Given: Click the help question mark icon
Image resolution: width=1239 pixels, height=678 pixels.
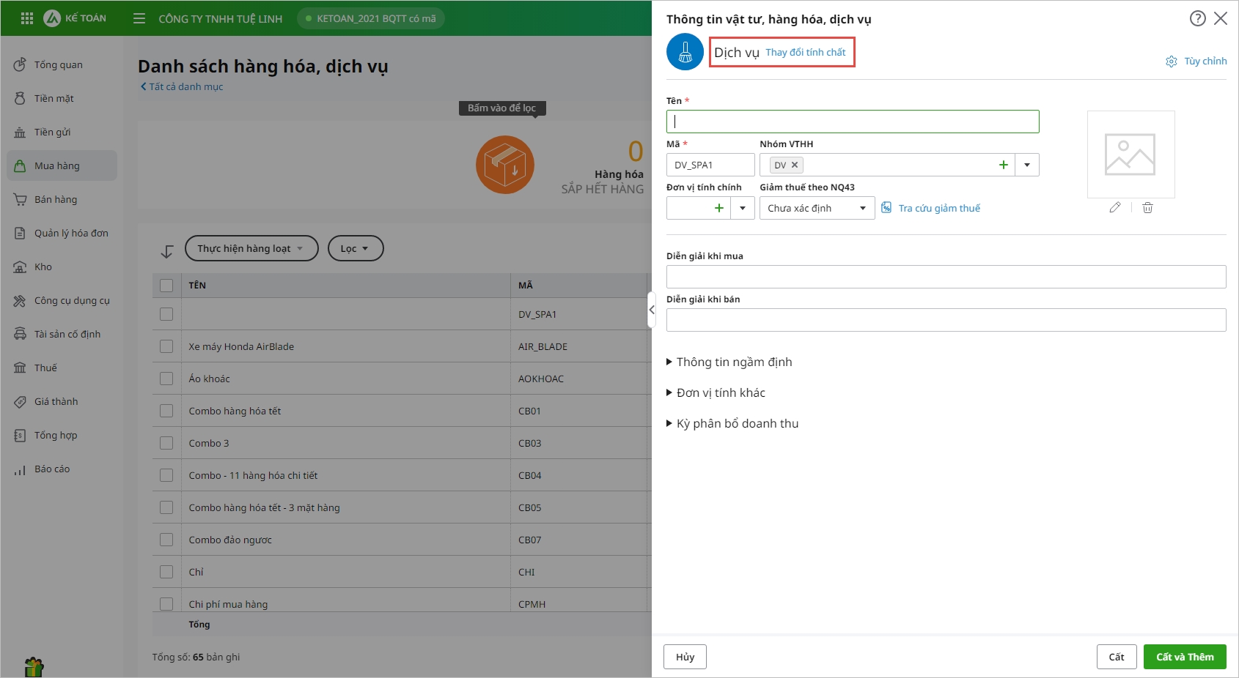Looking at the screenshot, I should click(1197, 18).
